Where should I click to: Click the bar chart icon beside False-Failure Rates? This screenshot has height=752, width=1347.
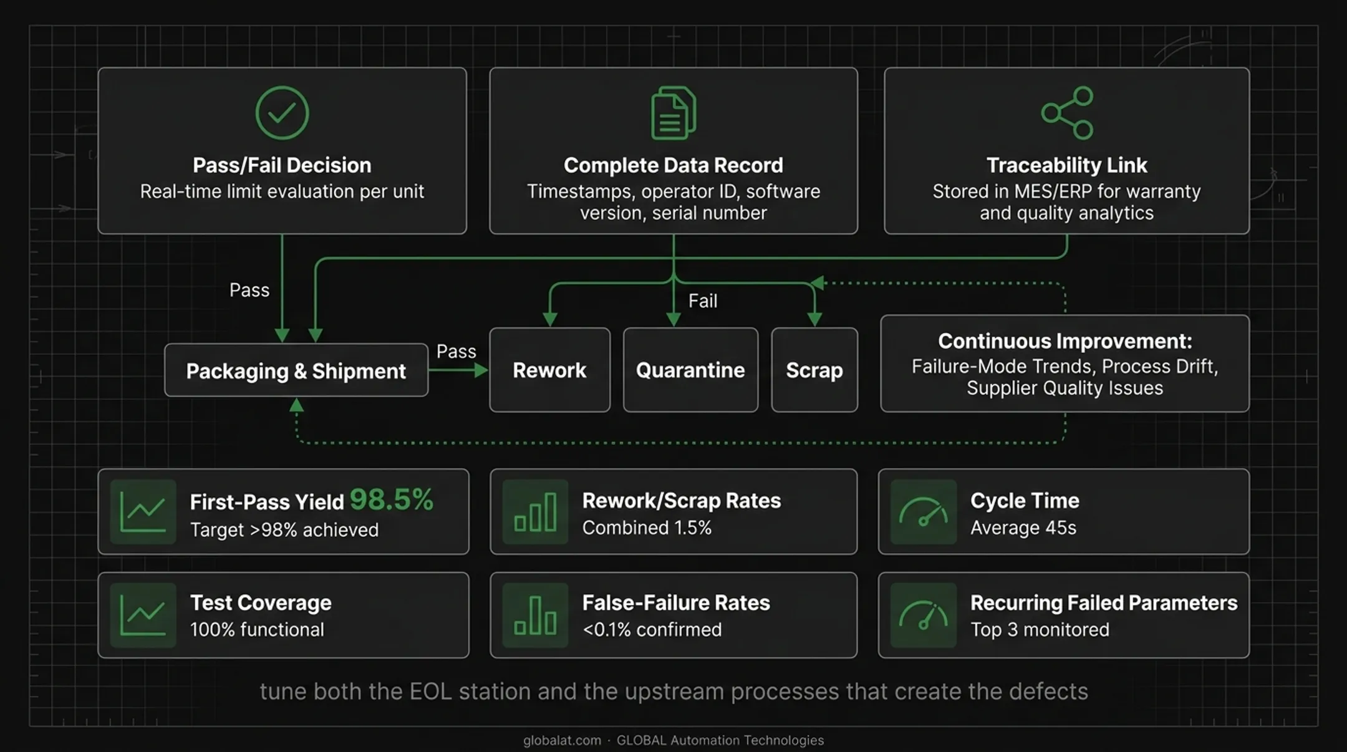click(535, 615)
